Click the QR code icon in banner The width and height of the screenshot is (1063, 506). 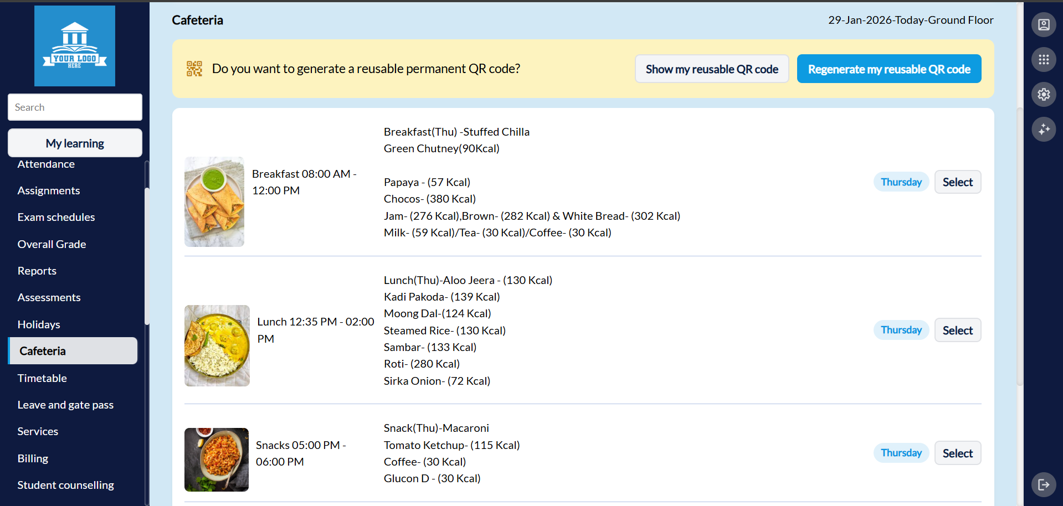[x=194, y=69]
